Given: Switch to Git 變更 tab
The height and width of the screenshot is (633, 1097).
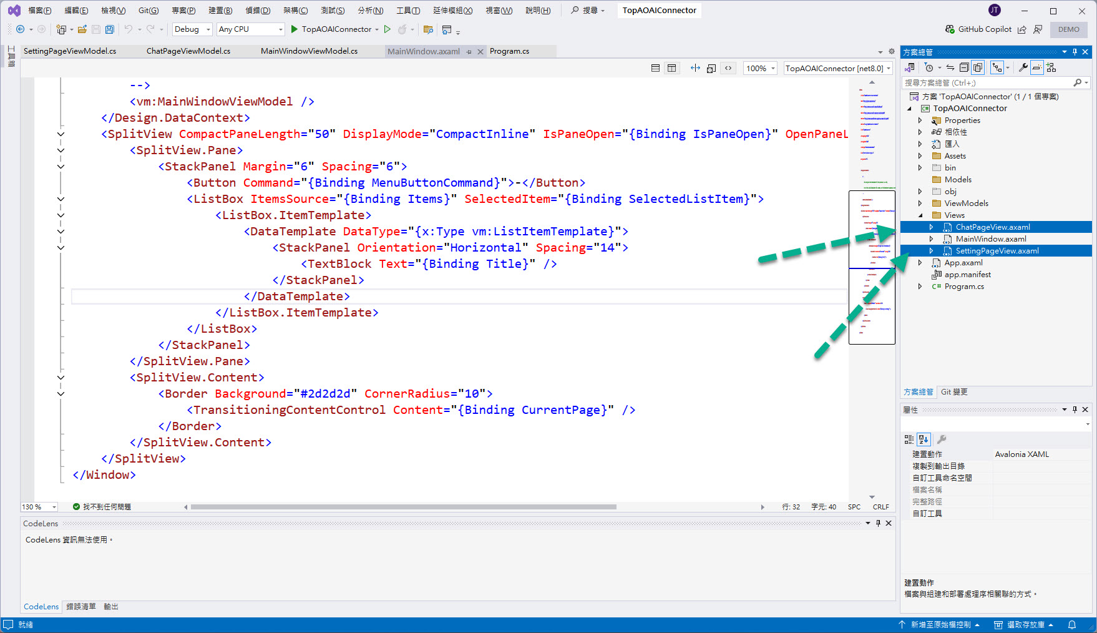Looking at the screenshot, I should [x=954, y=392].
